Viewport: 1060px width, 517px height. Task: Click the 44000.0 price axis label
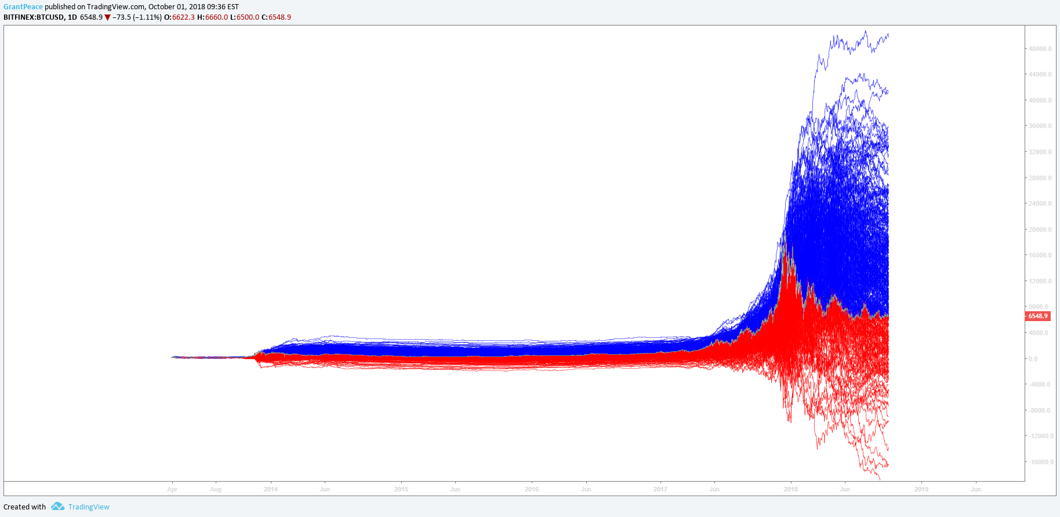click(1040, 74)
